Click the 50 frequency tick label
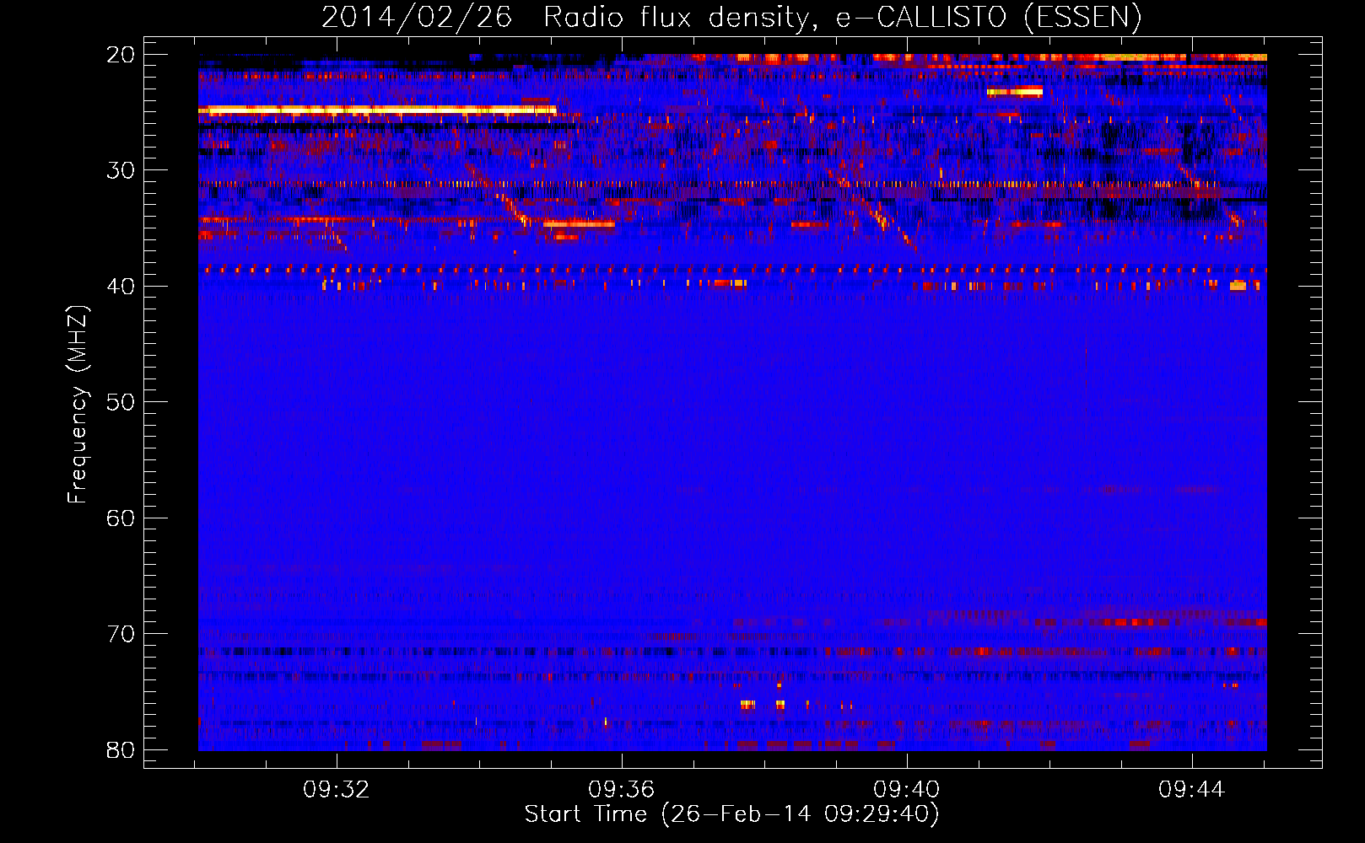 tap(121, 402)
